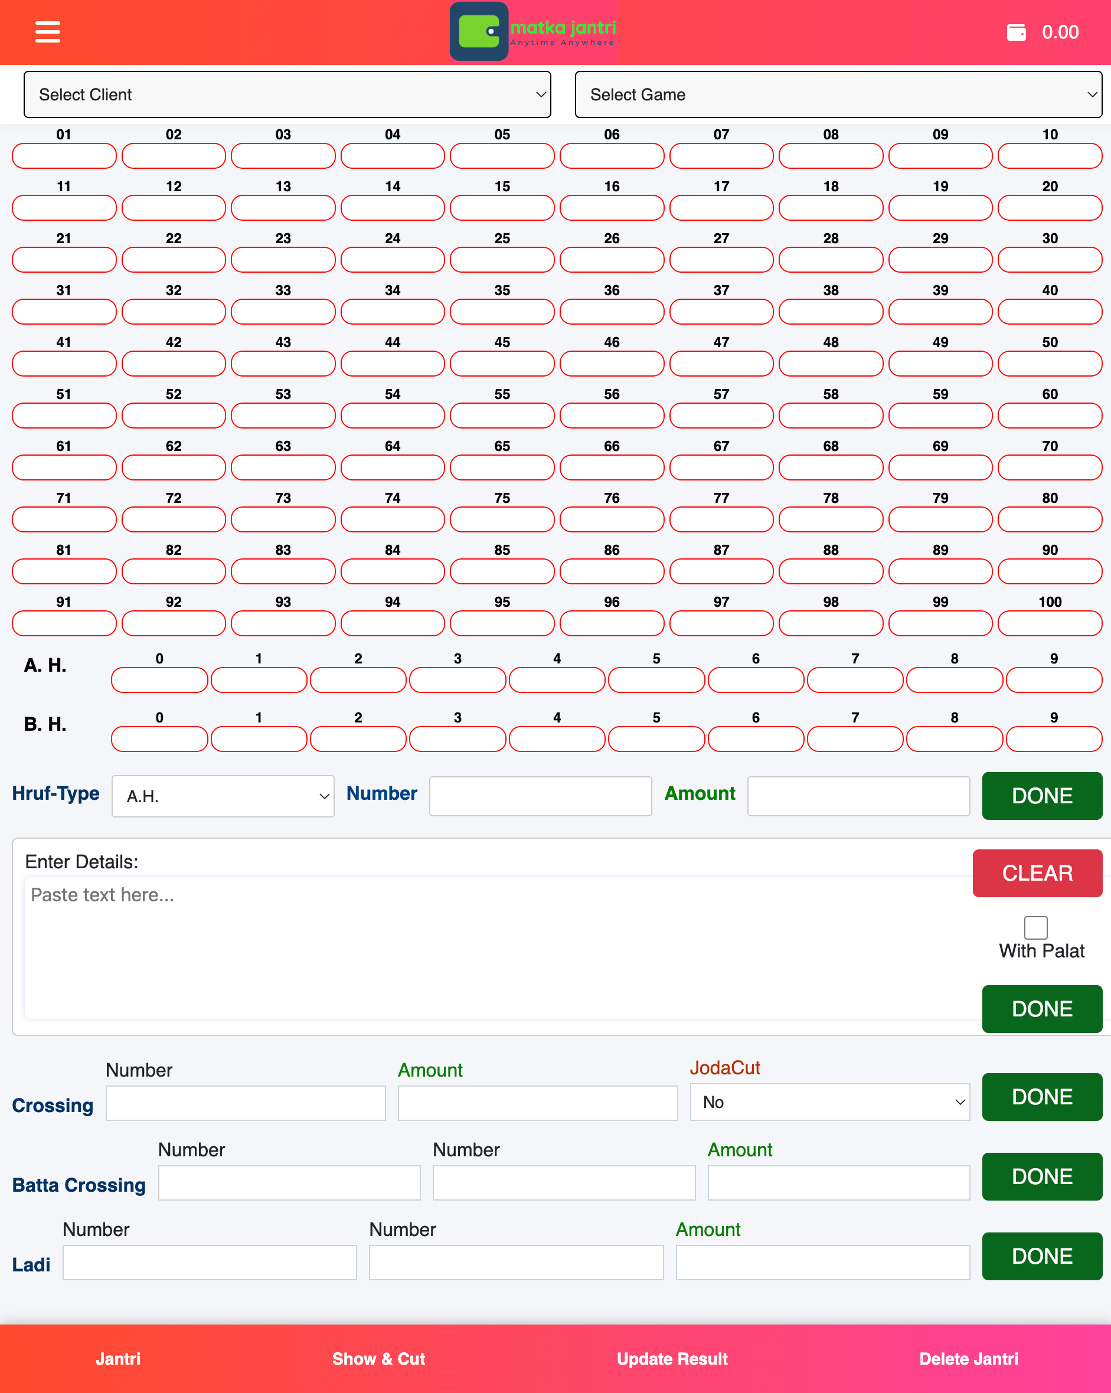This screenshot has height=1393, width=1111.
Task: Open the Select Game dropdown
Action: [838, 94]
